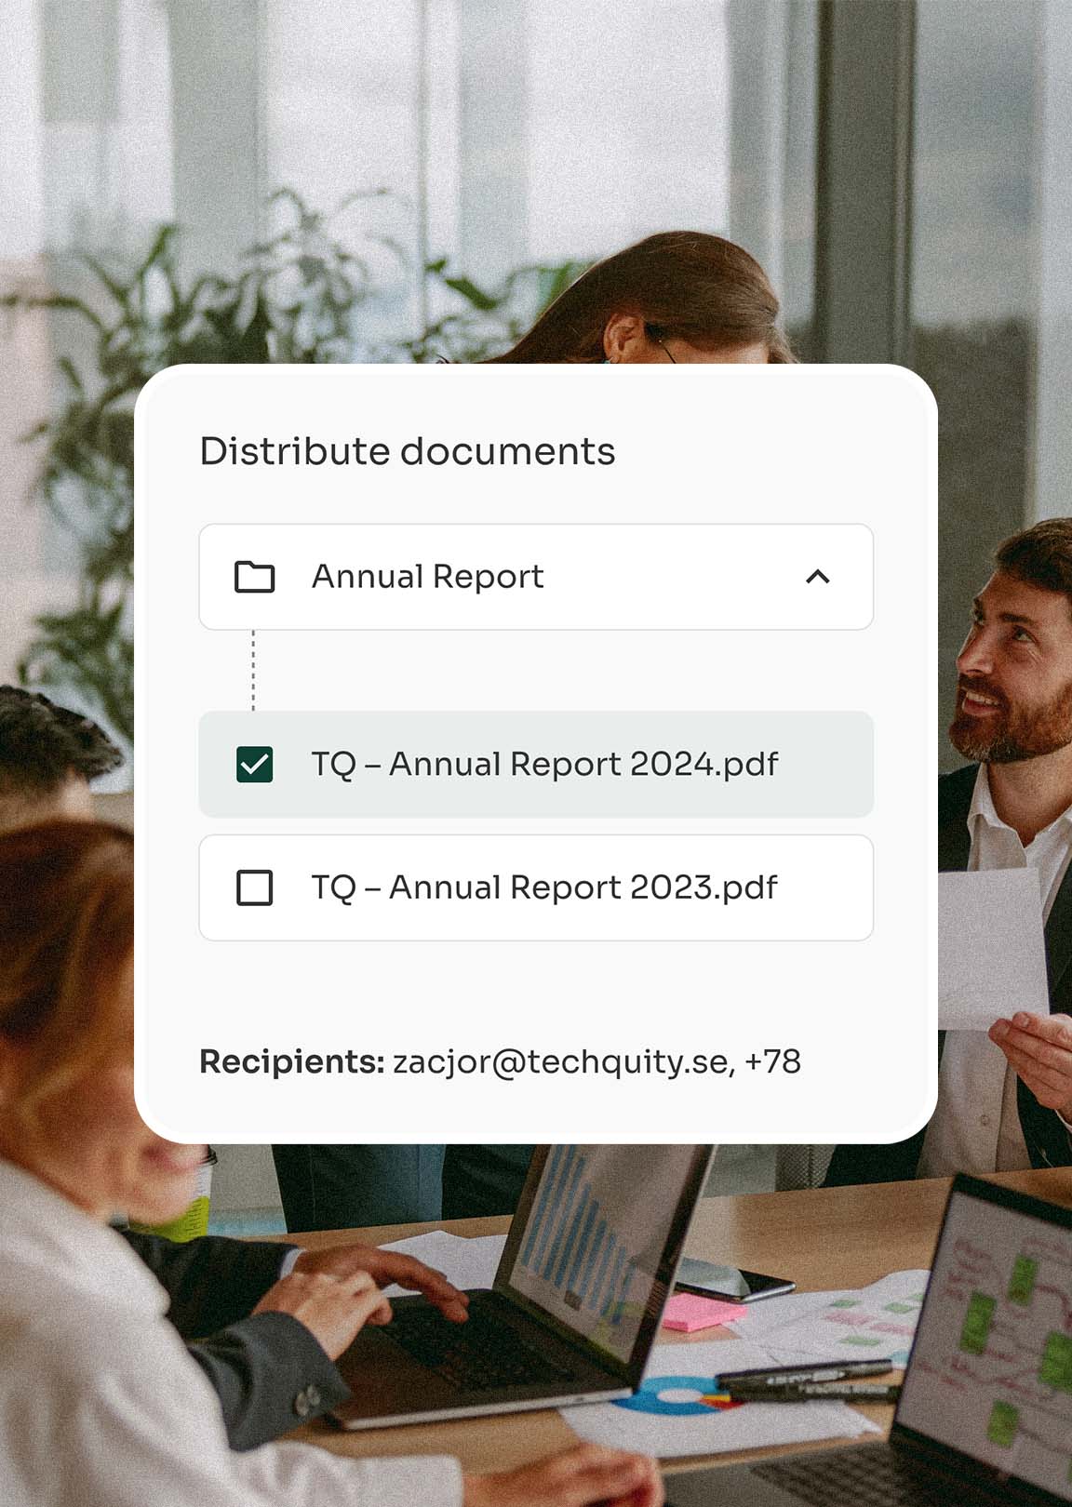Click the Distribute documents heading
The width and height of the screenshot is (1072, 1507).
(x=407, y=452)
